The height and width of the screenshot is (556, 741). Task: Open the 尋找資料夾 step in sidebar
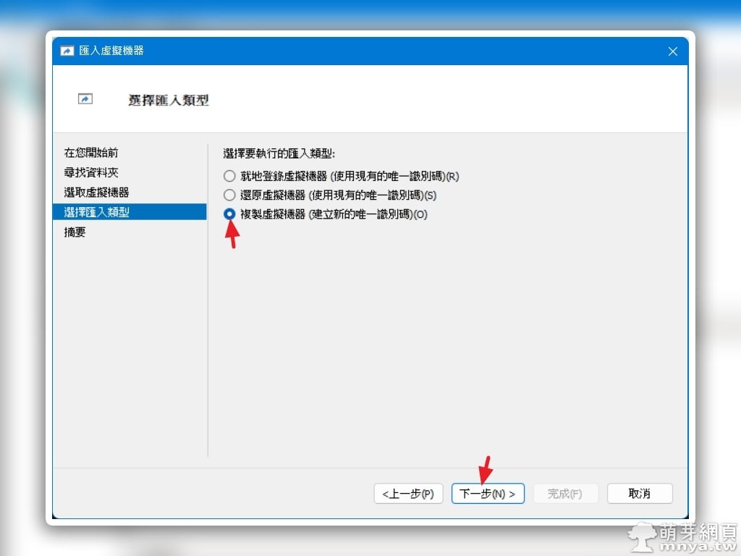(x=91, y=172)
